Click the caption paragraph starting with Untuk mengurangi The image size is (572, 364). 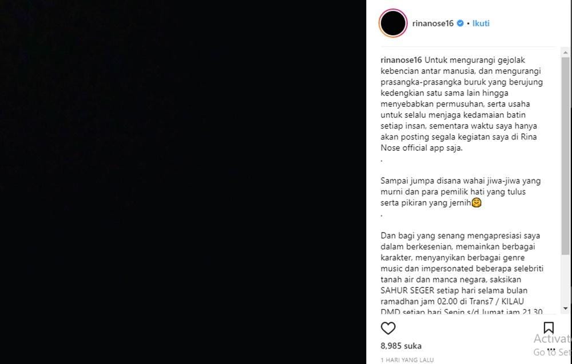462,104
